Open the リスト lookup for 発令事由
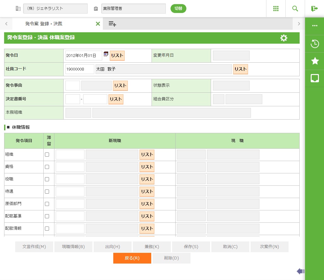The image size is (324, 280). [x=120, y=85]
